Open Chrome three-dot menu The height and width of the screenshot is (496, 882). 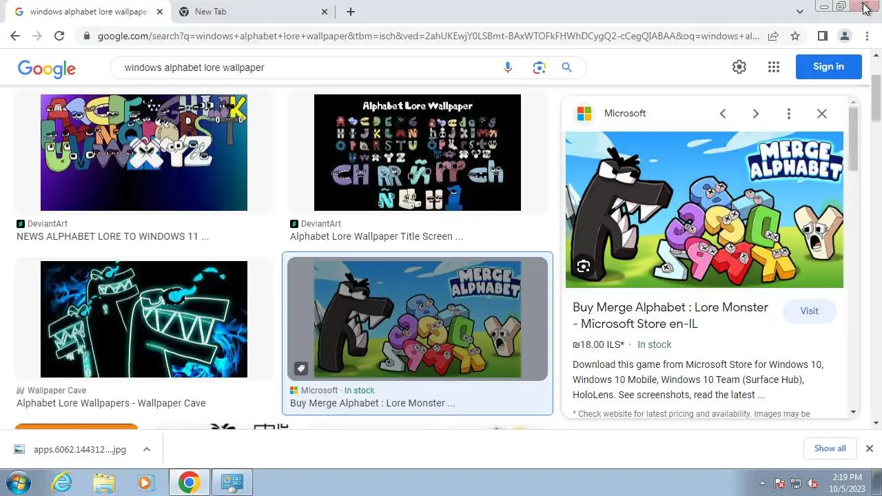(x=867, y=36)
